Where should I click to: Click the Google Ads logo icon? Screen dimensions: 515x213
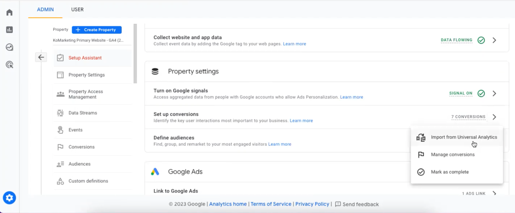click(x=155, y=172)
